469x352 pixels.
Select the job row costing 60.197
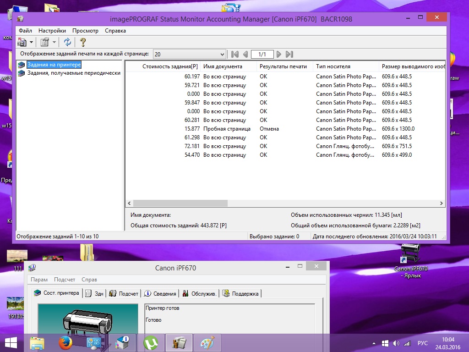tap(285, 77)
